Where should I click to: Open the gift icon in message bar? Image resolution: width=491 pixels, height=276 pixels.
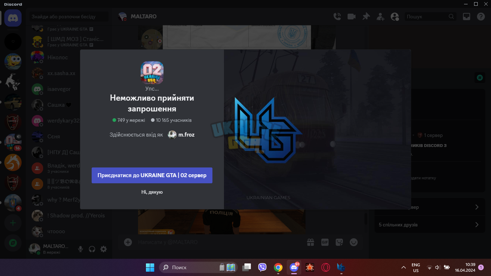point(311,242)
